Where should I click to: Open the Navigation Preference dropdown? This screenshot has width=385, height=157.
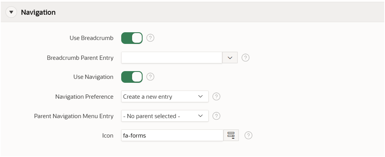click(165, 96)
